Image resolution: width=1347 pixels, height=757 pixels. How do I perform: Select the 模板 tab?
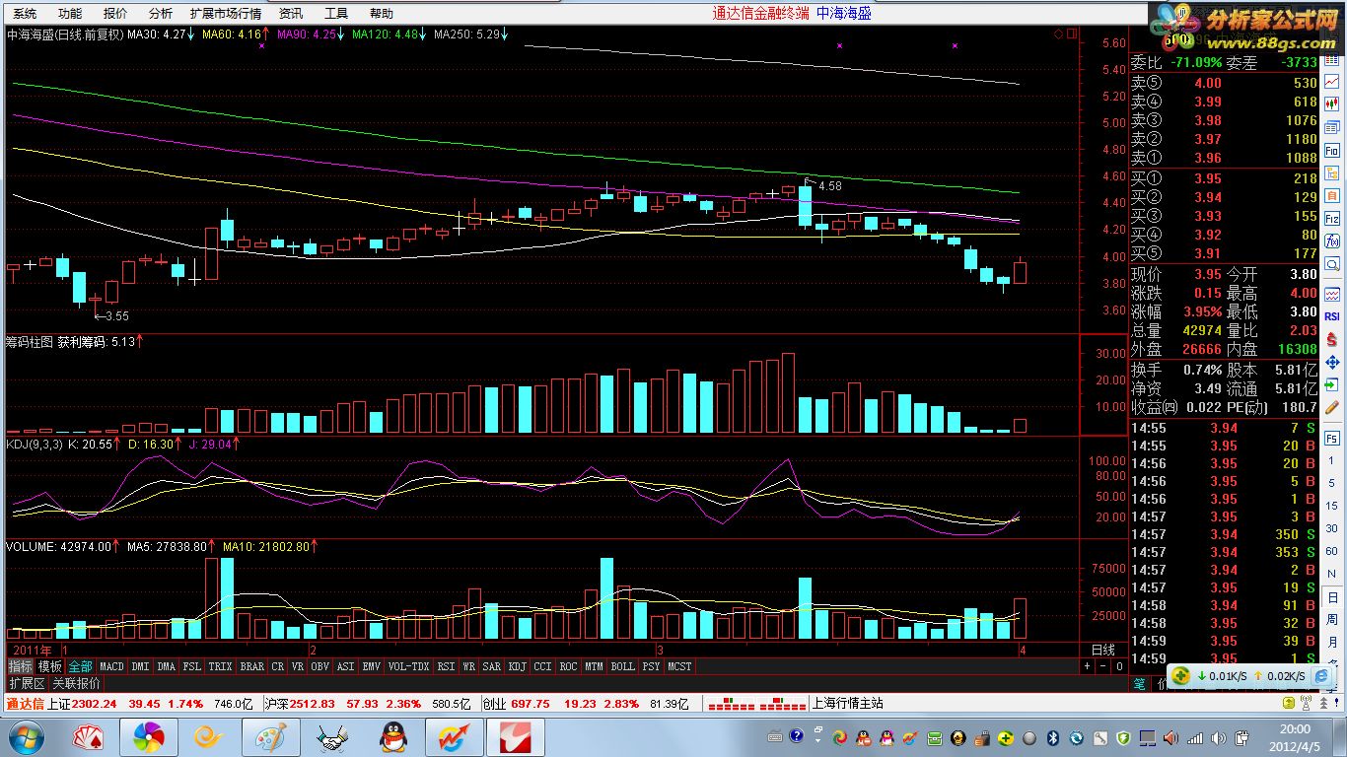tap(50, 666)
